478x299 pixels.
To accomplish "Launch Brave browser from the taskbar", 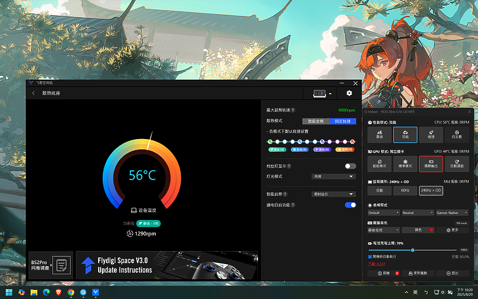I will click(59, 292).
